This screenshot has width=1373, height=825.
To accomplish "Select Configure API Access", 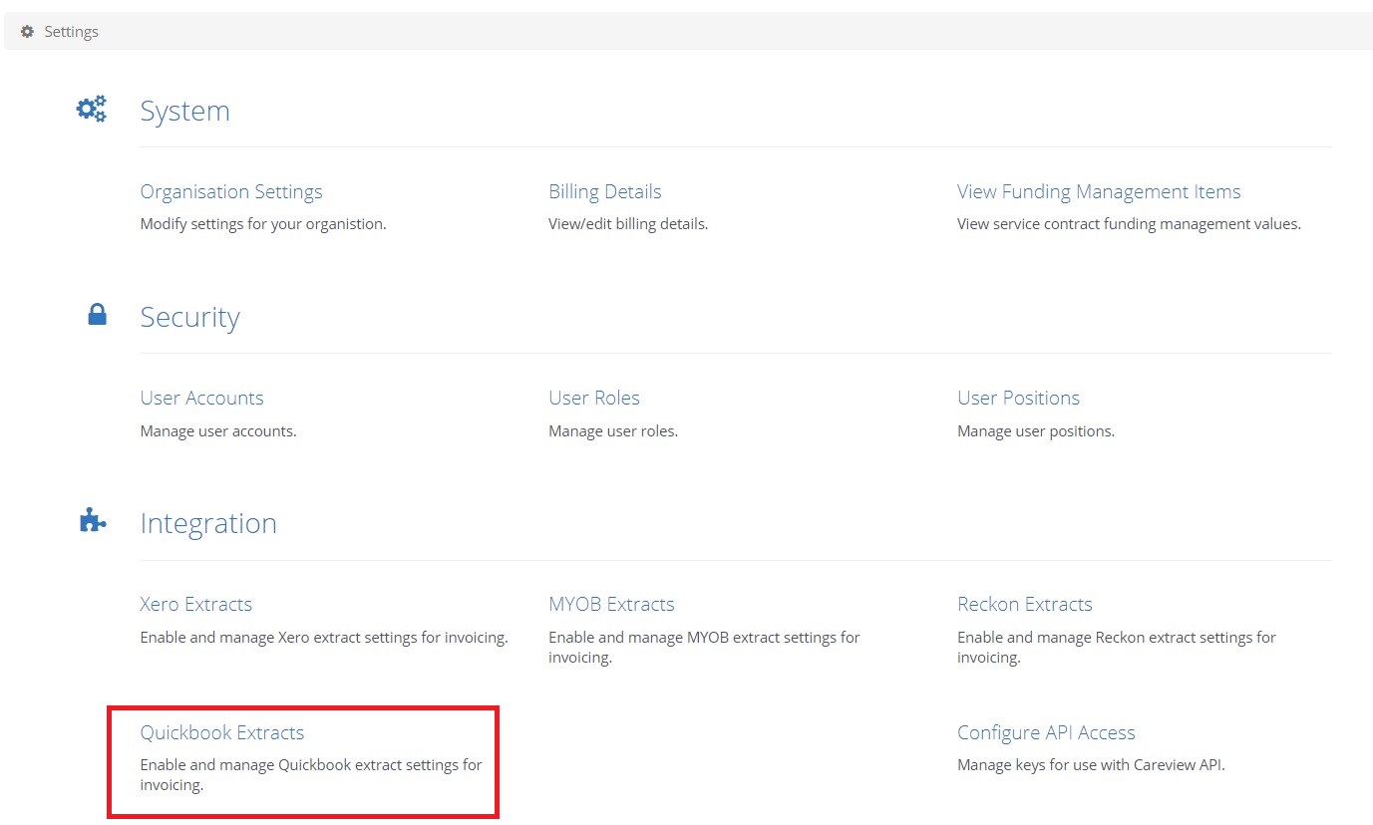I will coord(1046,732).
